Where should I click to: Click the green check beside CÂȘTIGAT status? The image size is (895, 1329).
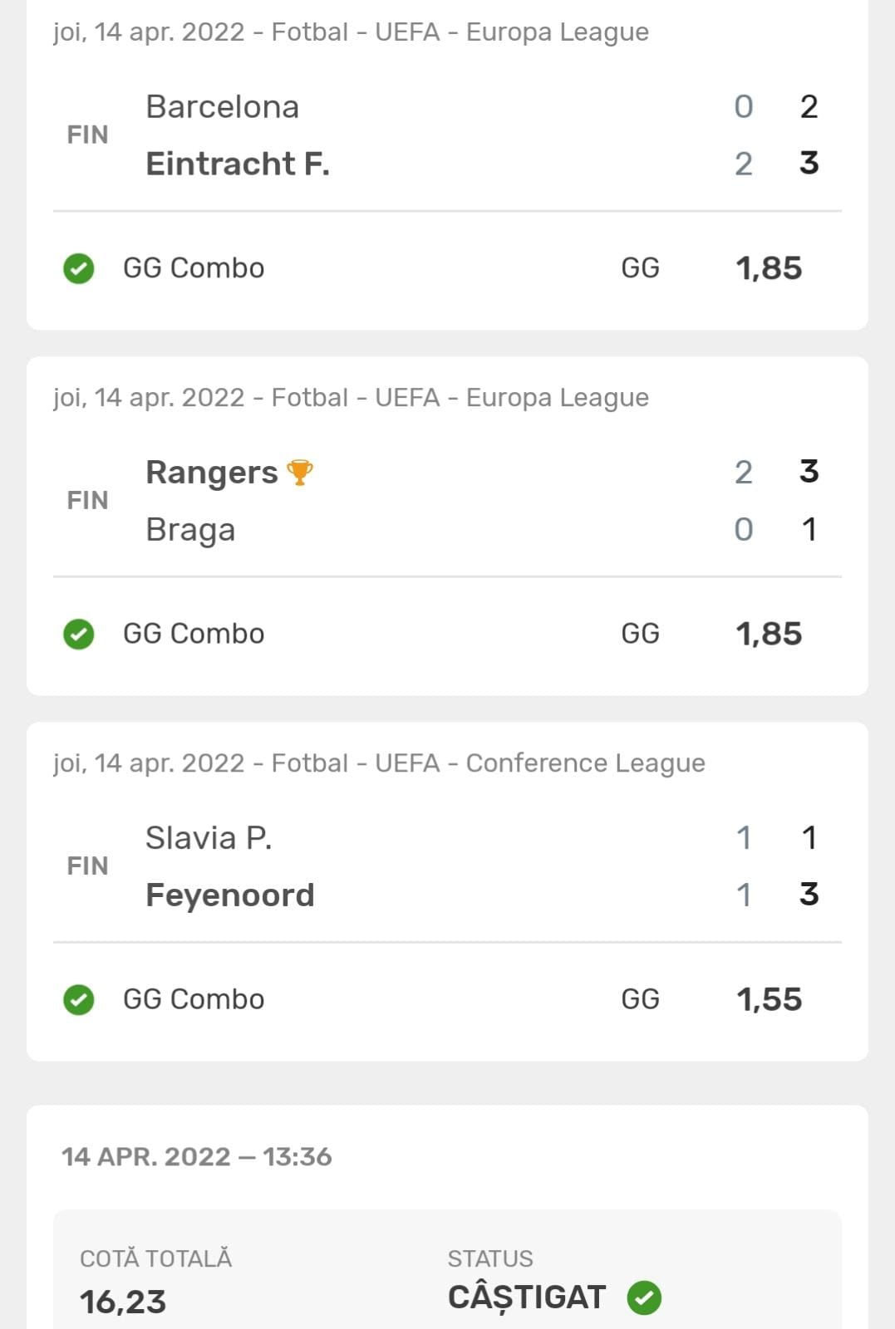[x=644, y=1297]
